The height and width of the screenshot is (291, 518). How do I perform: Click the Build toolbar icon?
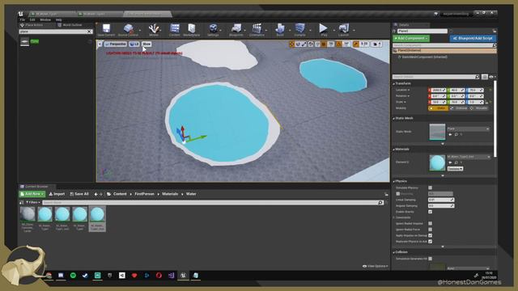[x=280, y=30]
